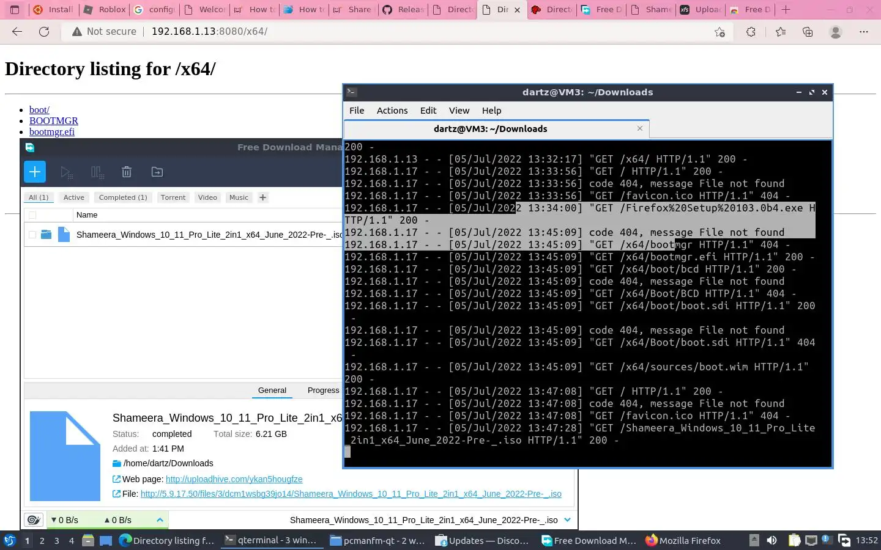Image resolution: width=881 pixels, height=550 pixels.
Task: Click the show desktop icon in taskbar
Action: point(106,540)
